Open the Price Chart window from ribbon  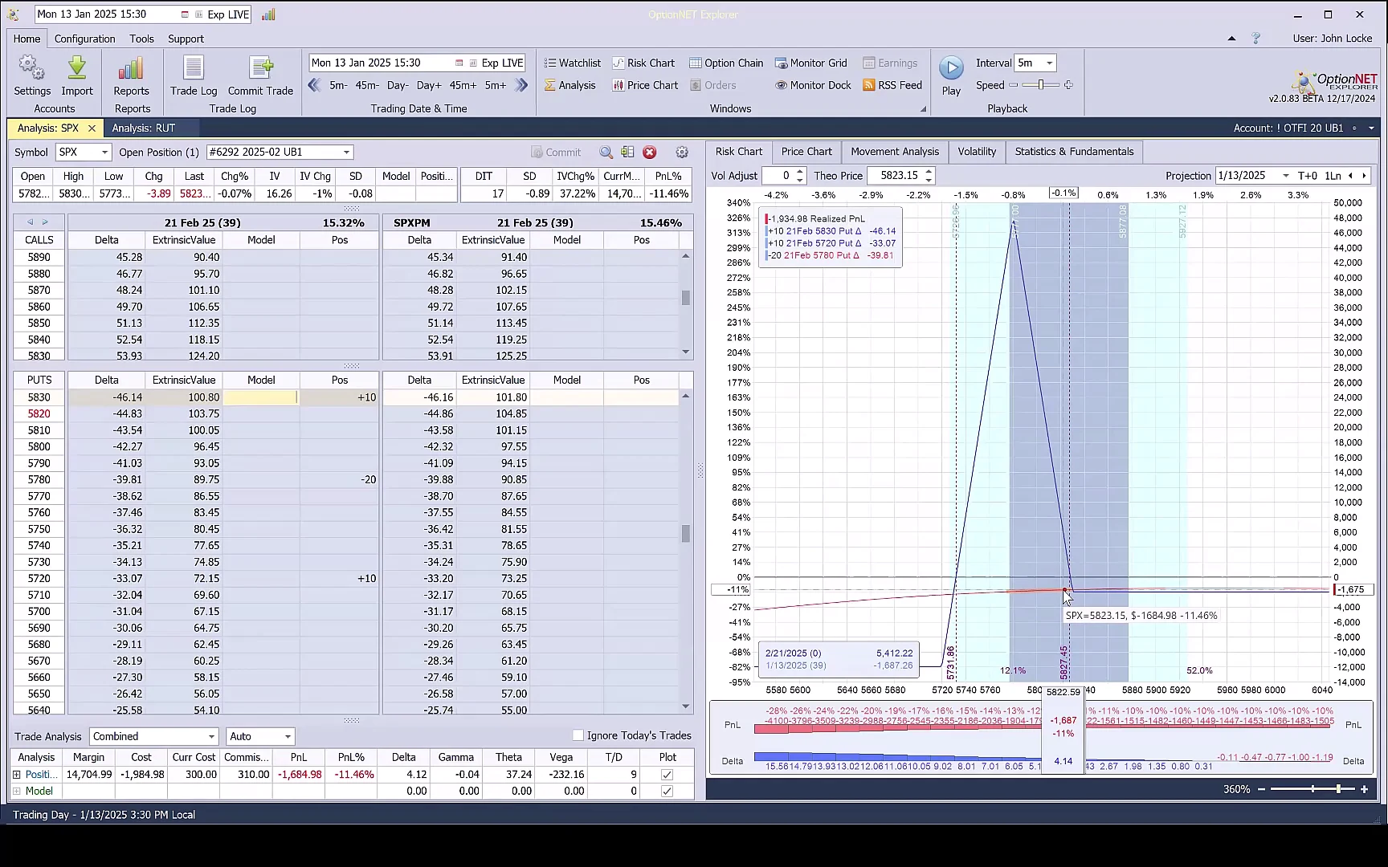click(x=645, y=85)
